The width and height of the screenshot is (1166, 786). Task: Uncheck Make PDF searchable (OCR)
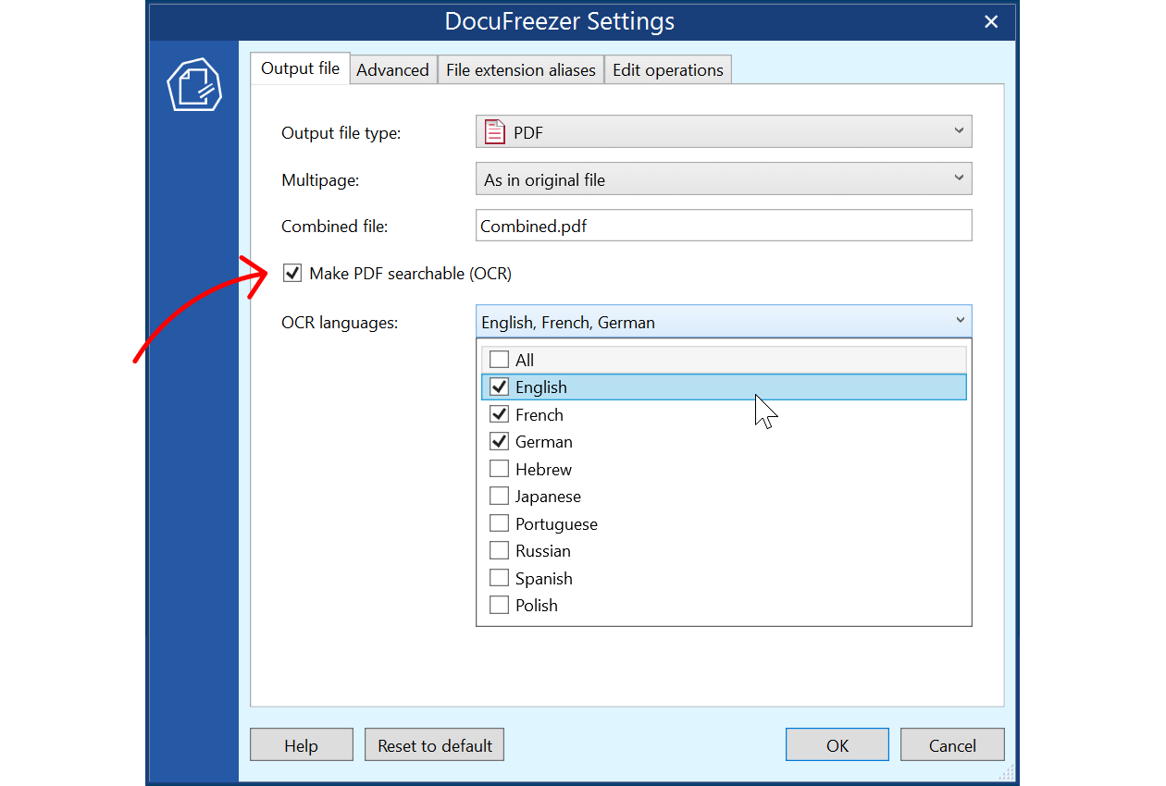(292, 273)
